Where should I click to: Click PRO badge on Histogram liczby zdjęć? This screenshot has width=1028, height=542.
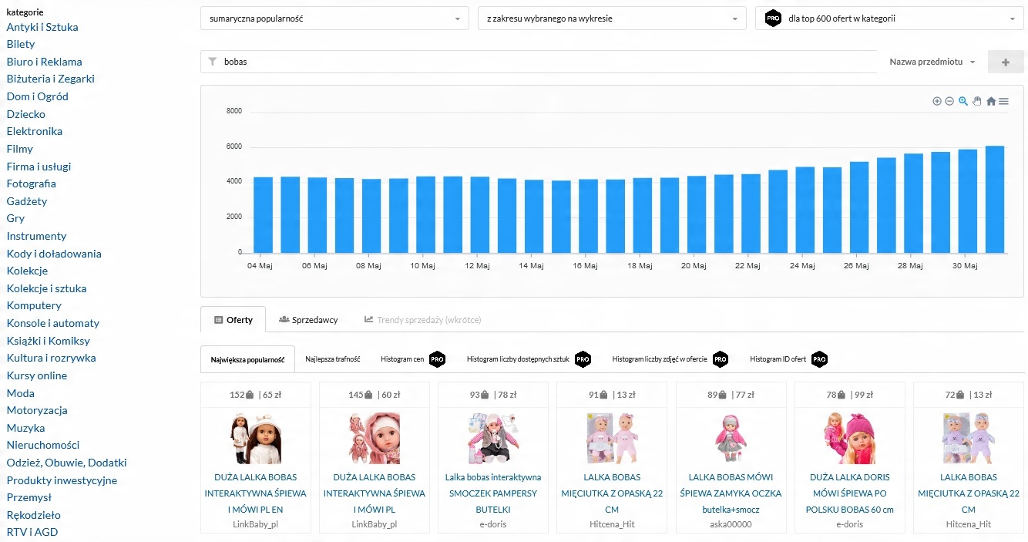[x=721, y=359]
